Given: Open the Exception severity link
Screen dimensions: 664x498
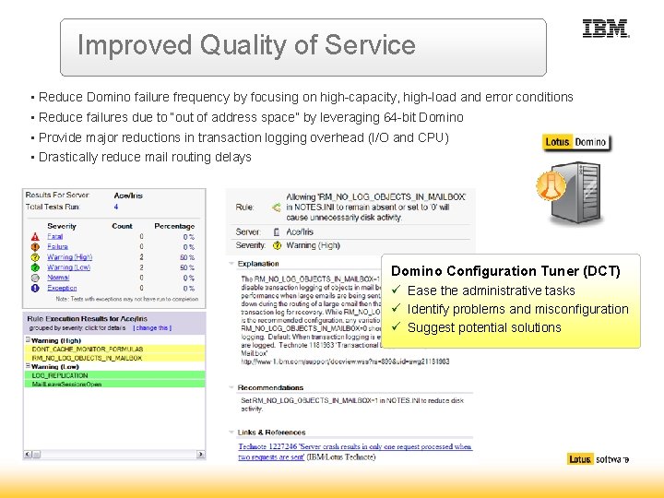Looking at the screenshot, I should (x=62, y=288).
